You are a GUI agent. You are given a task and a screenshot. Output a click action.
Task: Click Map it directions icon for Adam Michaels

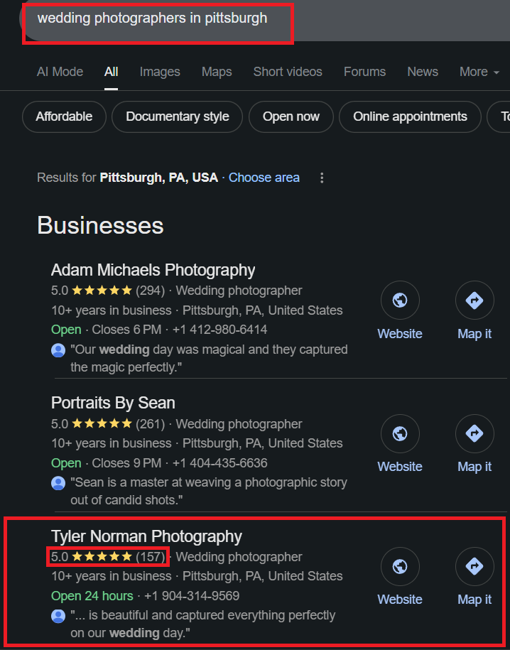[474, 300]
